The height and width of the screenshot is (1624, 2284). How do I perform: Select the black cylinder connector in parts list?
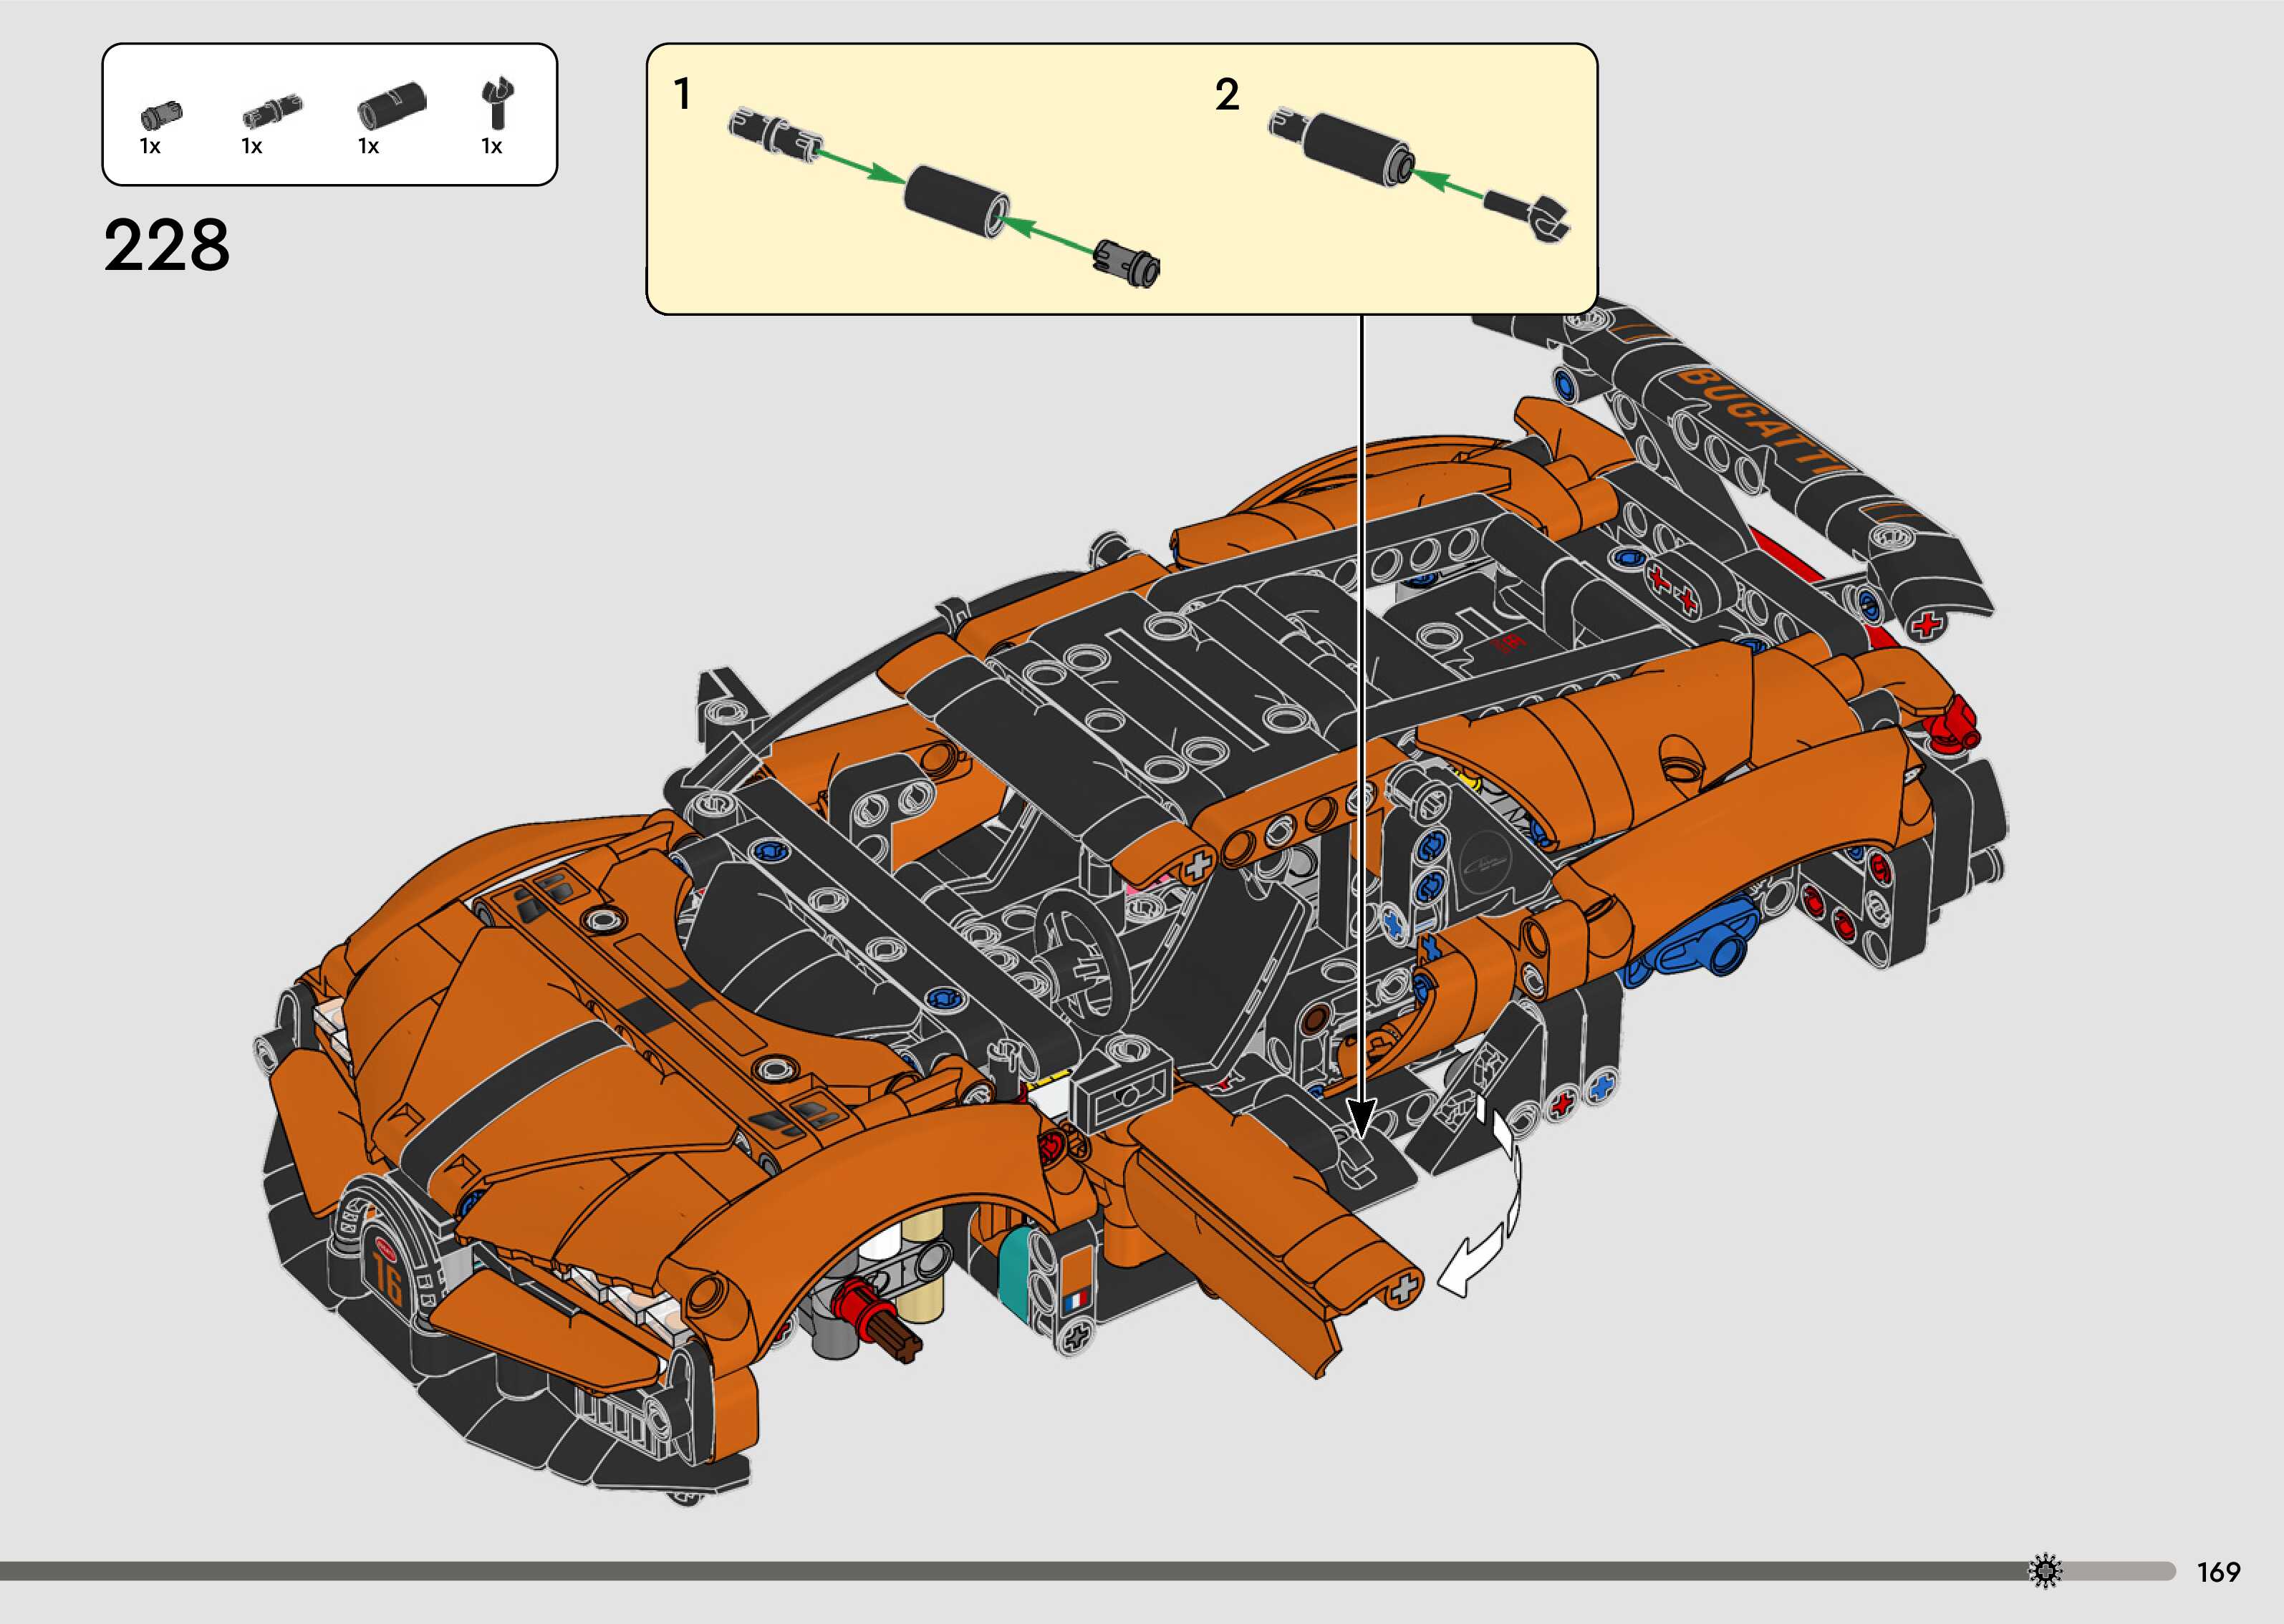coord(391,105)
